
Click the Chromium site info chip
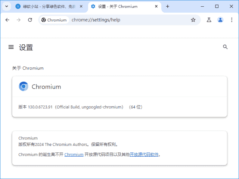(54, 20)
